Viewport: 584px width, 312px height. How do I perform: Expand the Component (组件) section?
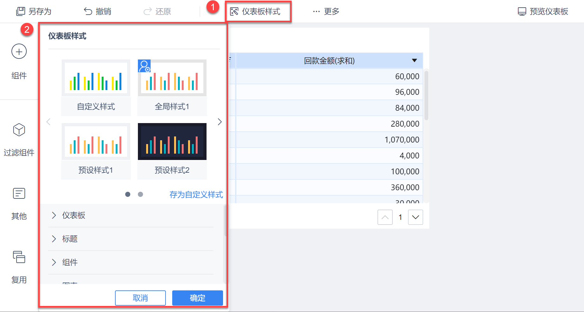click(131, 262)
